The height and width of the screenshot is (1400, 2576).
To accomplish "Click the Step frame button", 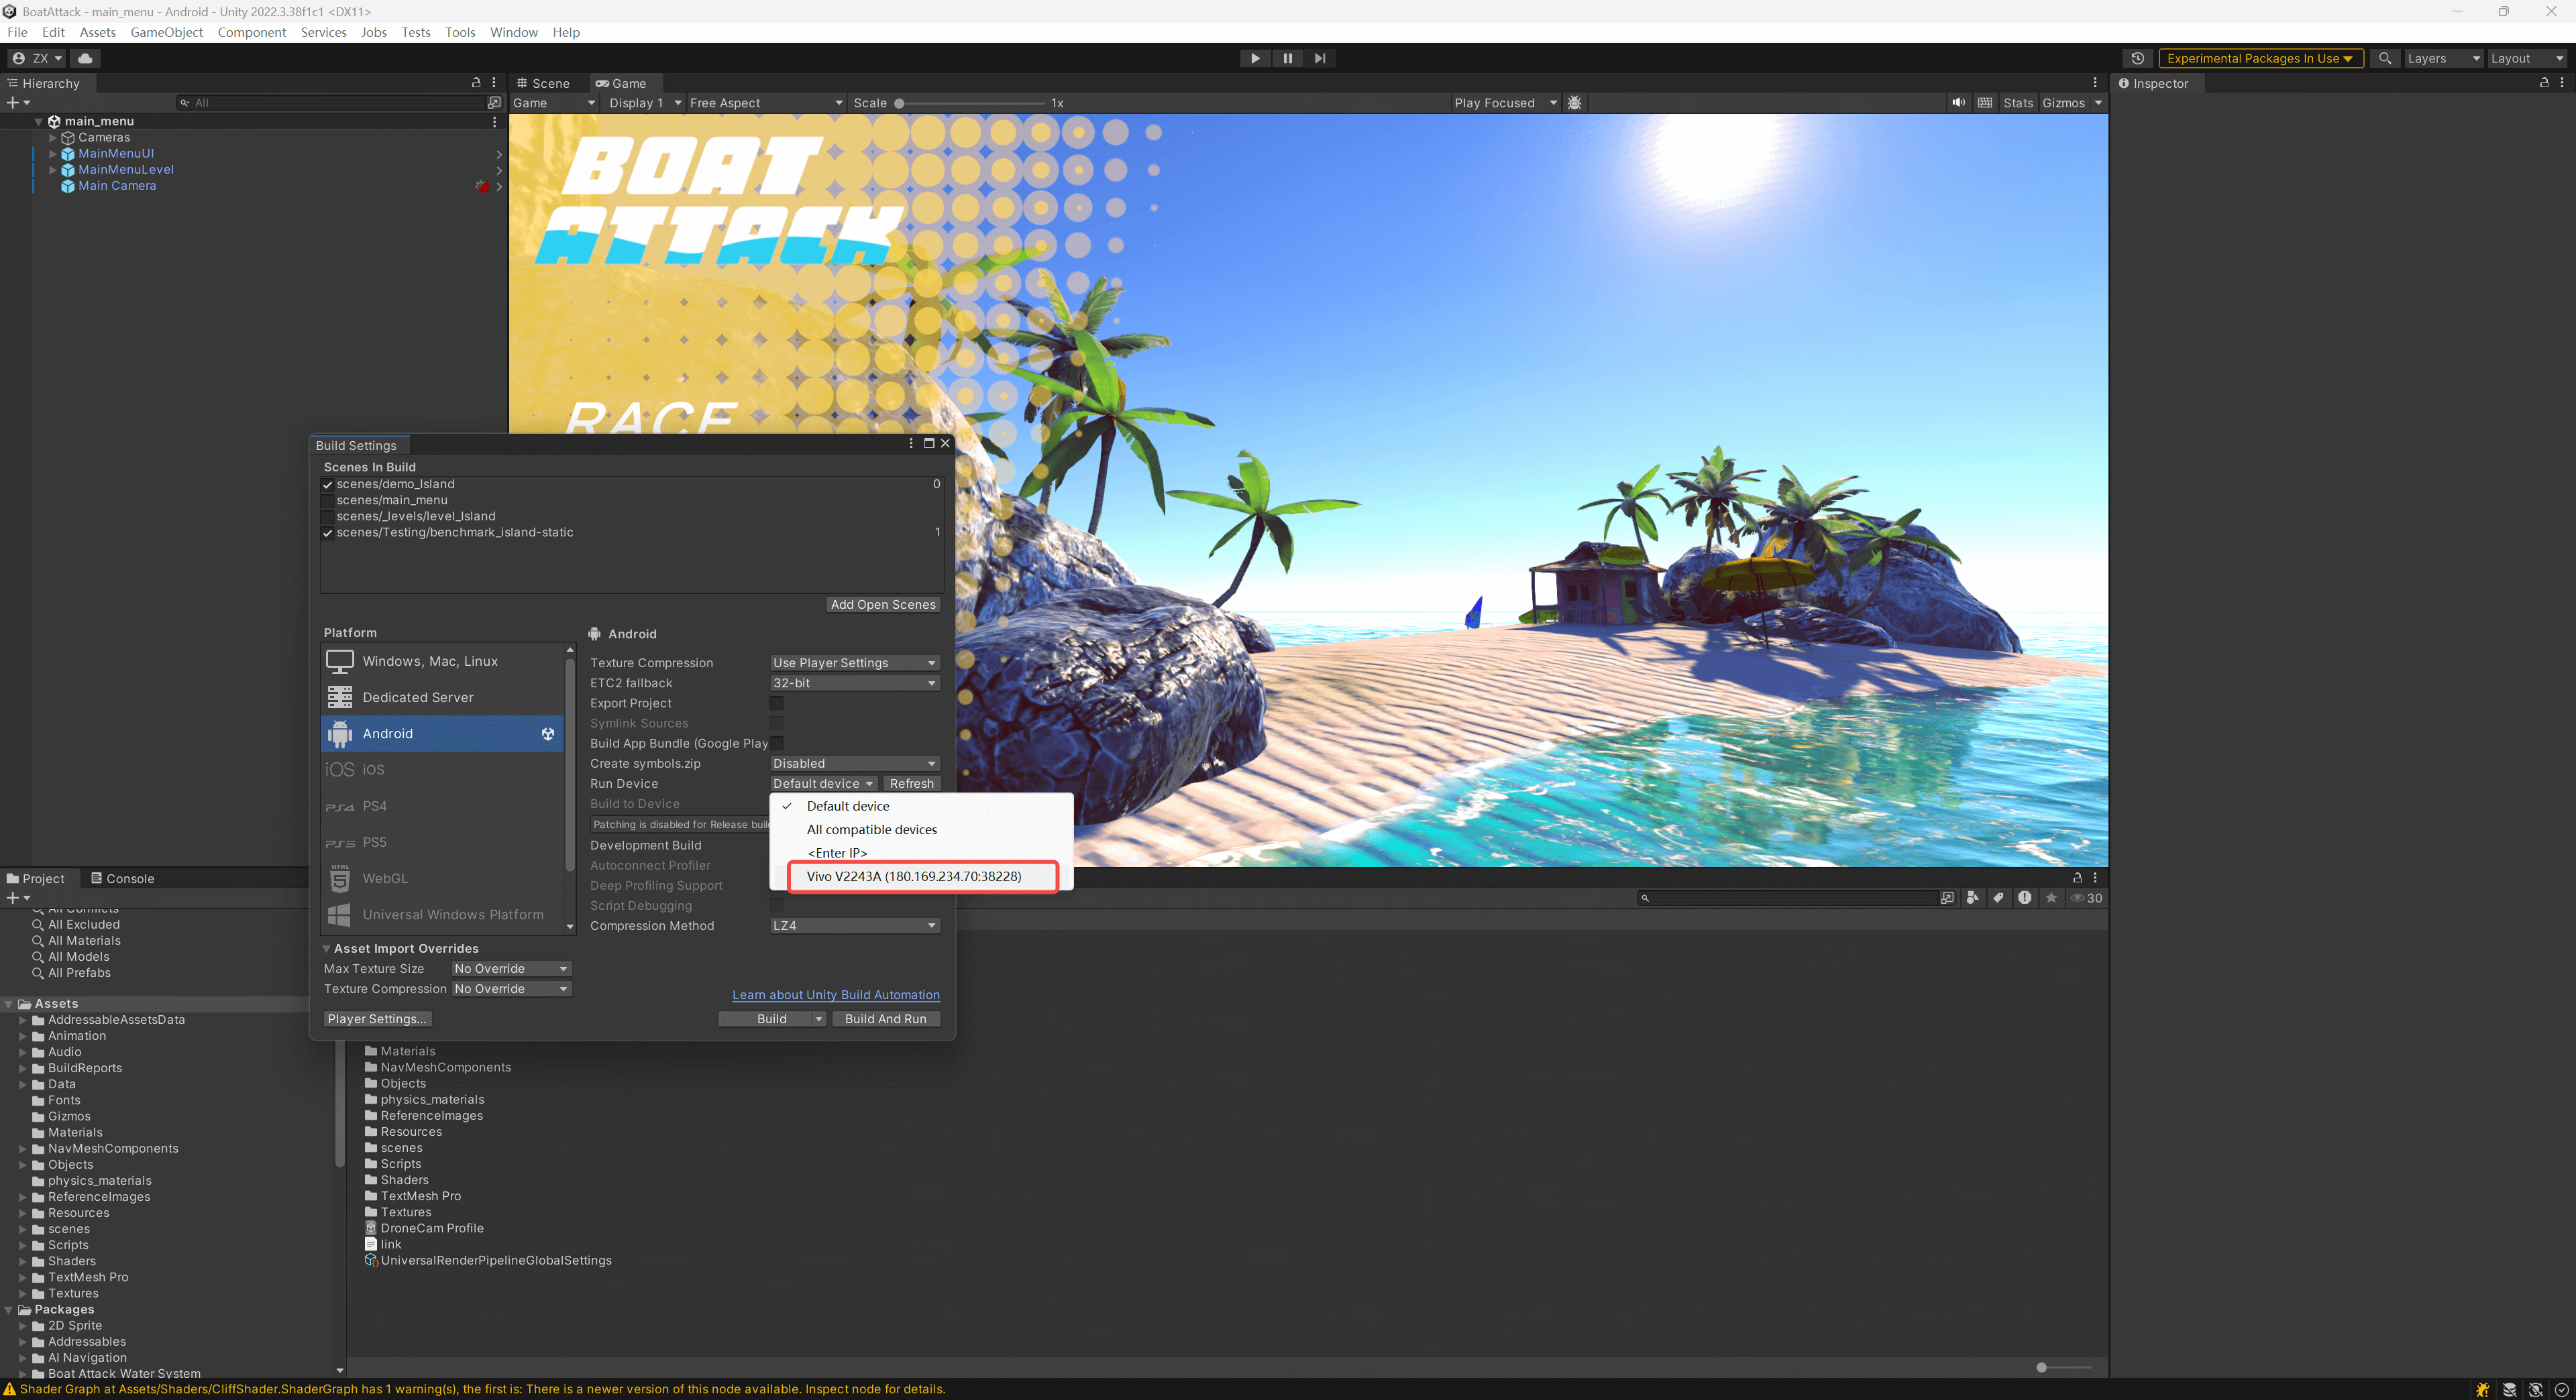I will pos(1319,58).
